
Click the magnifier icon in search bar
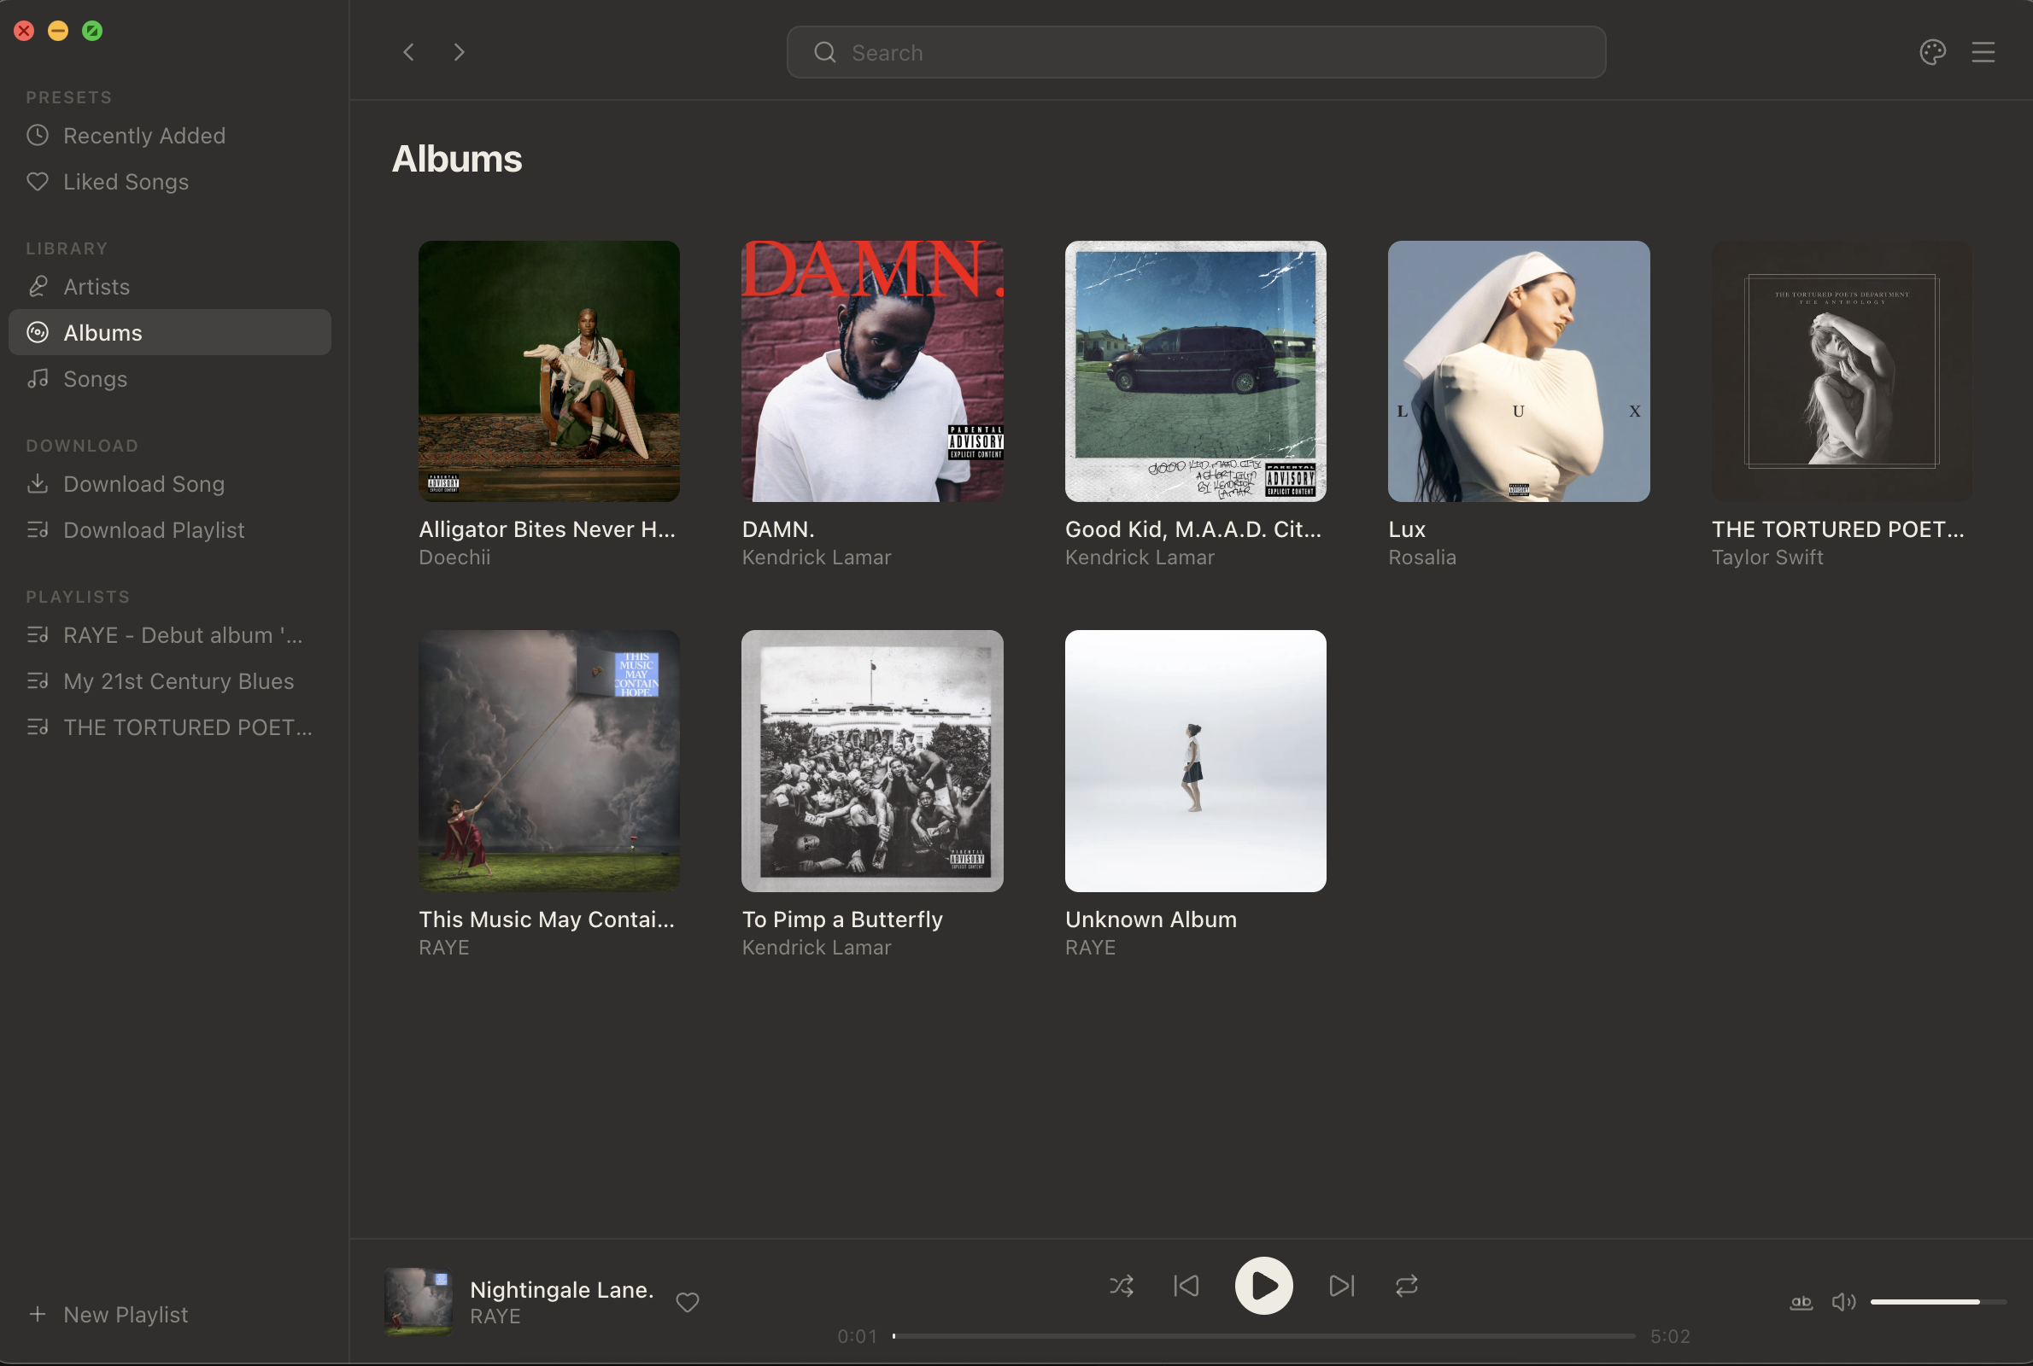pos(824,52)
